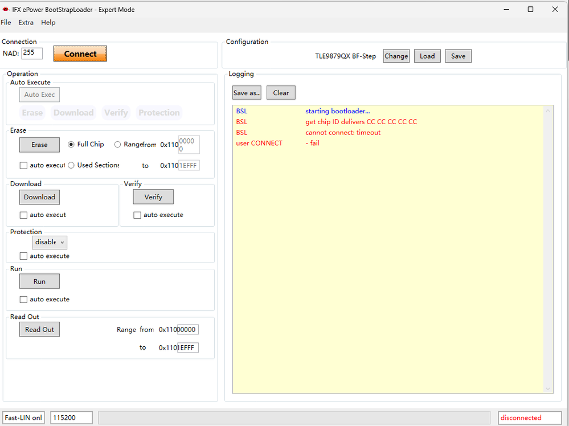Image resolution: width=569 pixels, height=426 pixels.
Task: Choose the Used Sections erase option
Action: point(71,165)
